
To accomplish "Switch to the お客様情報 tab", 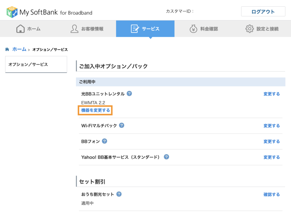I will 87,29.
